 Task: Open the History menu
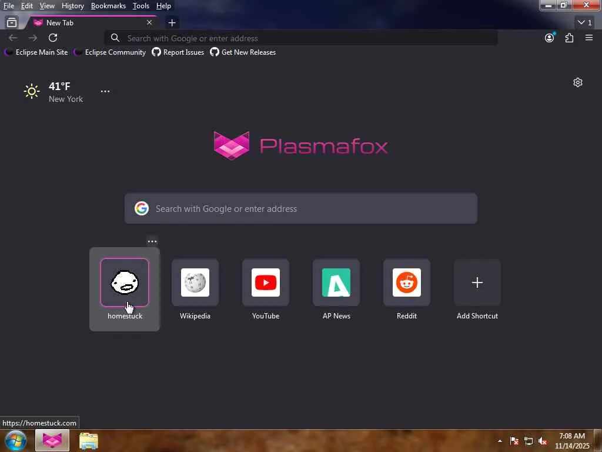tap(72, 6)
